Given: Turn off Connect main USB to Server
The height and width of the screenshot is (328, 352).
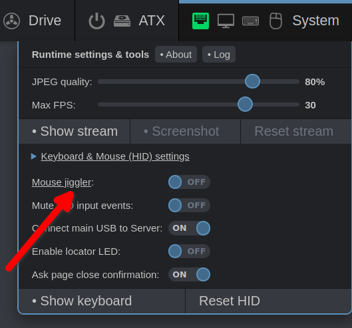Looking at the screenshot, I should 189,228.
